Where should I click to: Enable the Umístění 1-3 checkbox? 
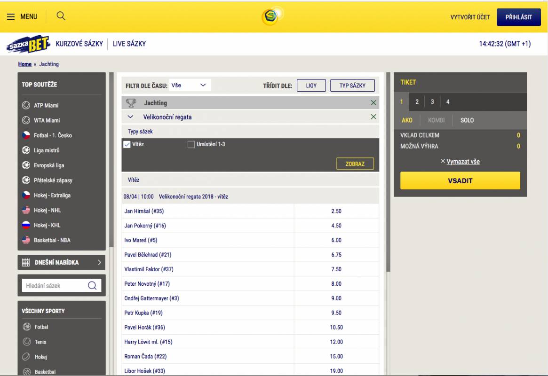[191, 144]
